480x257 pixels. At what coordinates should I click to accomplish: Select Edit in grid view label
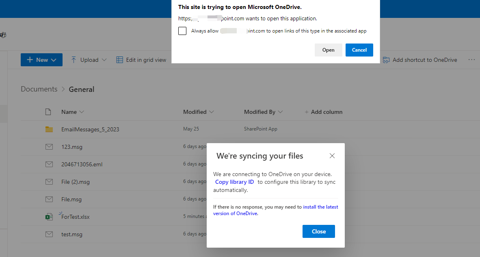tap(146, 60)
